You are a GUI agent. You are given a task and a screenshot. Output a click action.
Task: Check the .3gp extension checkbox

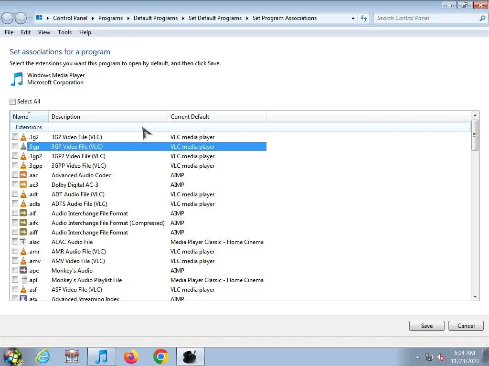point(15,146)
